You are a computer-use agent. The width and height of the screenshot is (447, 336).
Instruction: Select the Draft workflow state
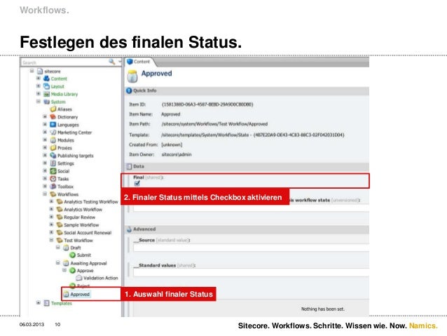click(x=75, y=248)
